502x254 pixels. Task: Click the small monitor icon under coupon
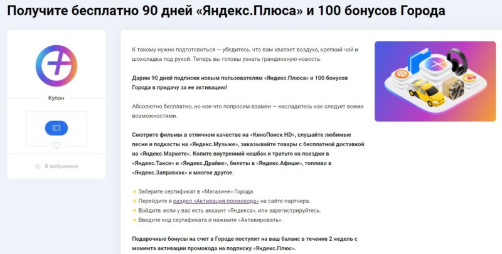pos(56,146)
